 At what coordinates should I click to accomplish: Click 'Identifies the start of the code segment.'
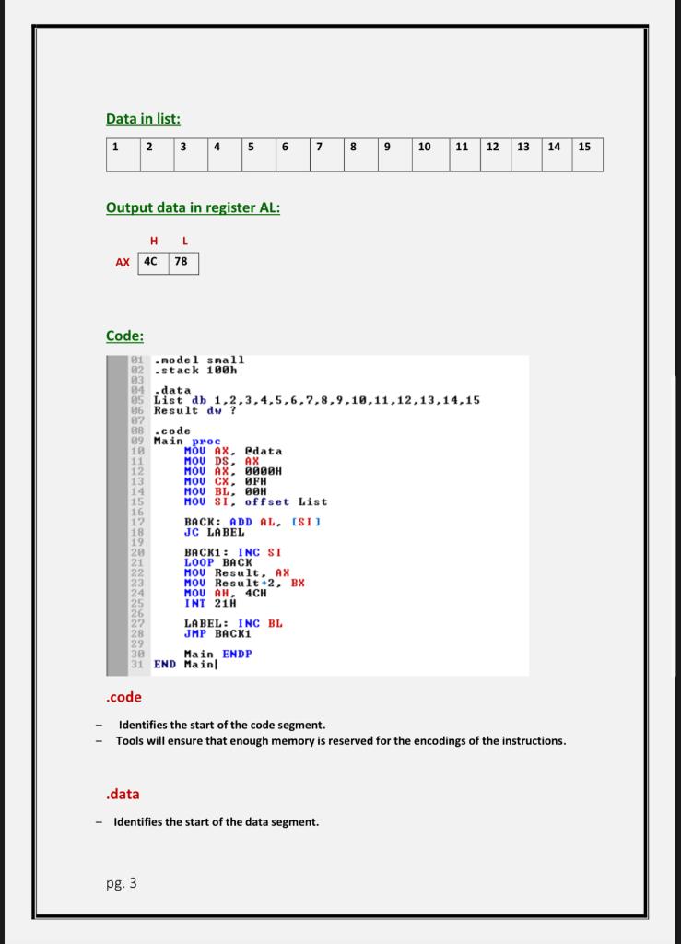[x=222, y=726]
